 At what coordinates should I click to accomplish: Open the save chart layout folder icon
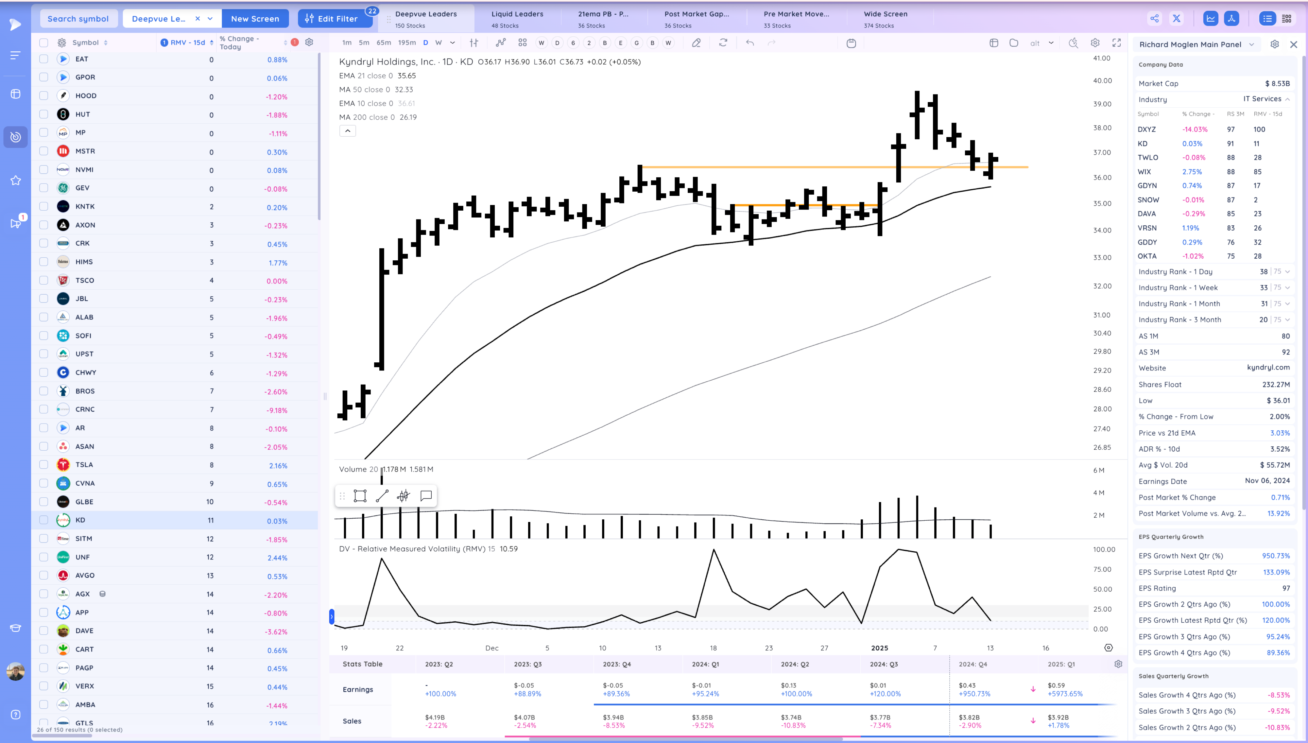(1014, 43)
